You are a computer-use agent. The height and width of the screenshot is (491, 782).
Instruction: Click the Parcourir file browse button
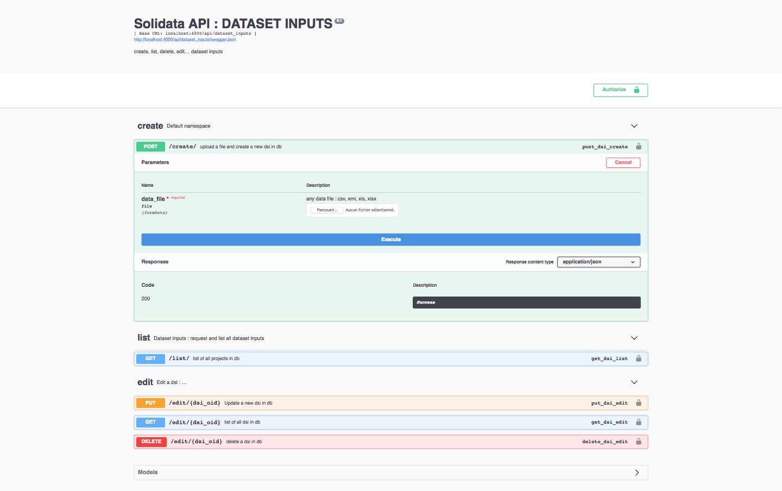pyautogui.click(x=326, y=210)
